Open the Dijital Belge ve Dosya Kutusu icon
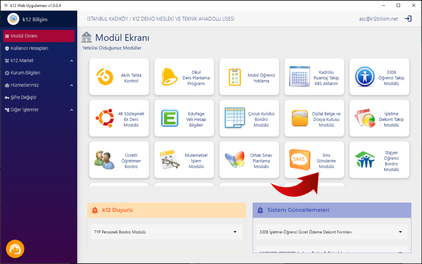This screenshot has width=422, height=264. (x=300, y=118)
